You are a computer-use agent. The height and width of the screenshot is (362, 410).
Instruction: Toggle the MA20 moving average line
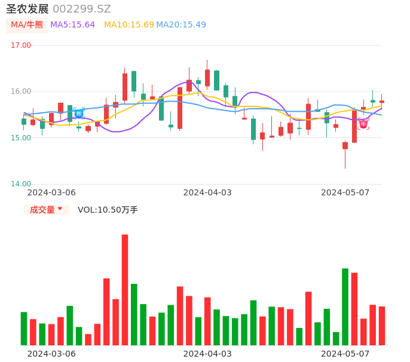181,24
